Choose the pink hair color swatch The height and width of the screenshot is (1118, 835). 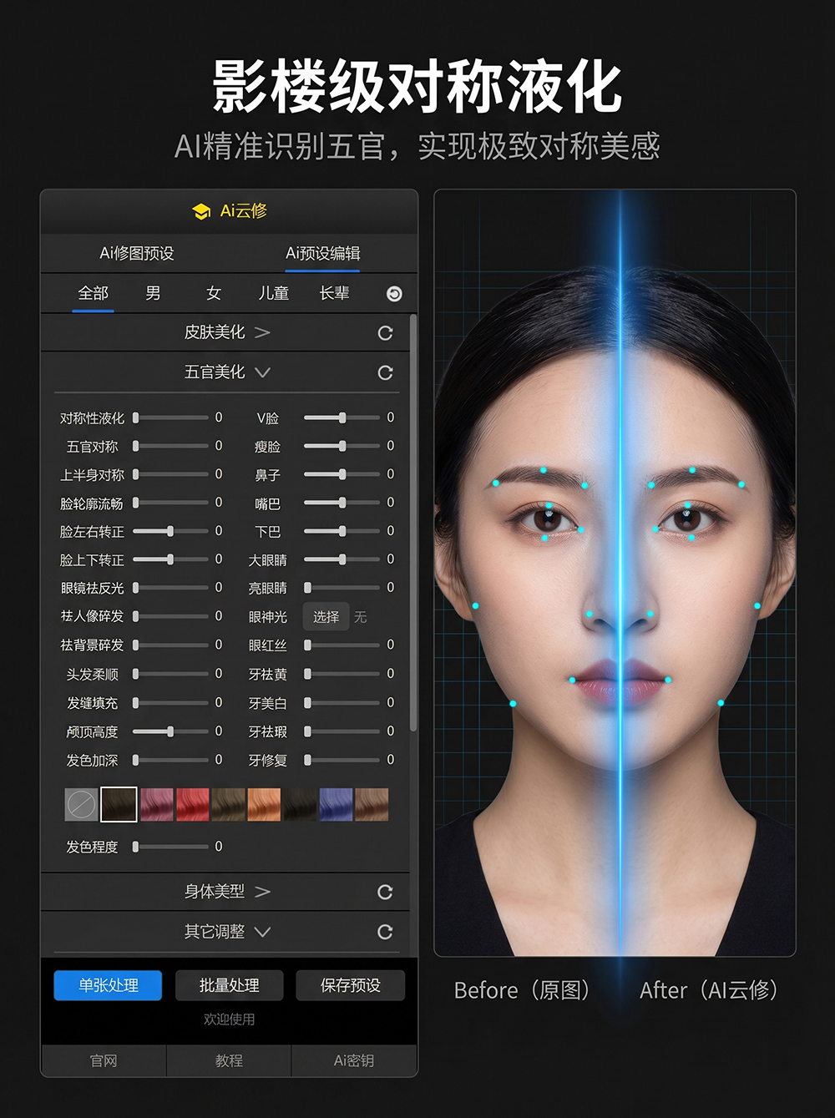click(x=157, y=805)
